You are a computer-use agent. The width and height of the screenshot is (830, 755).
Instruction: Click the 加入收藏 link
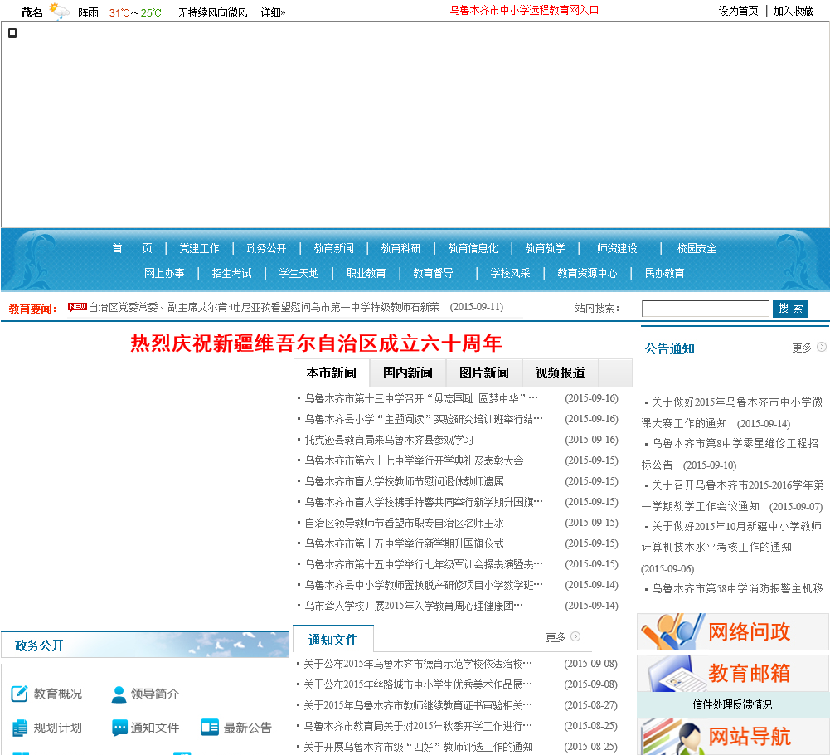point(793,11)
